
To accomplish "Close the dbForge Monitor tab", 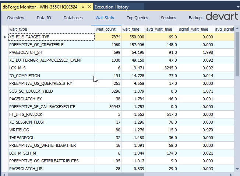I will [89, 7].
